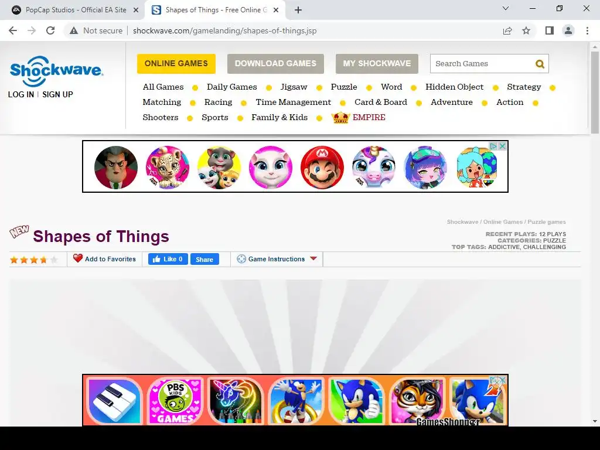Browse Word games

click(x=391, y=87)
